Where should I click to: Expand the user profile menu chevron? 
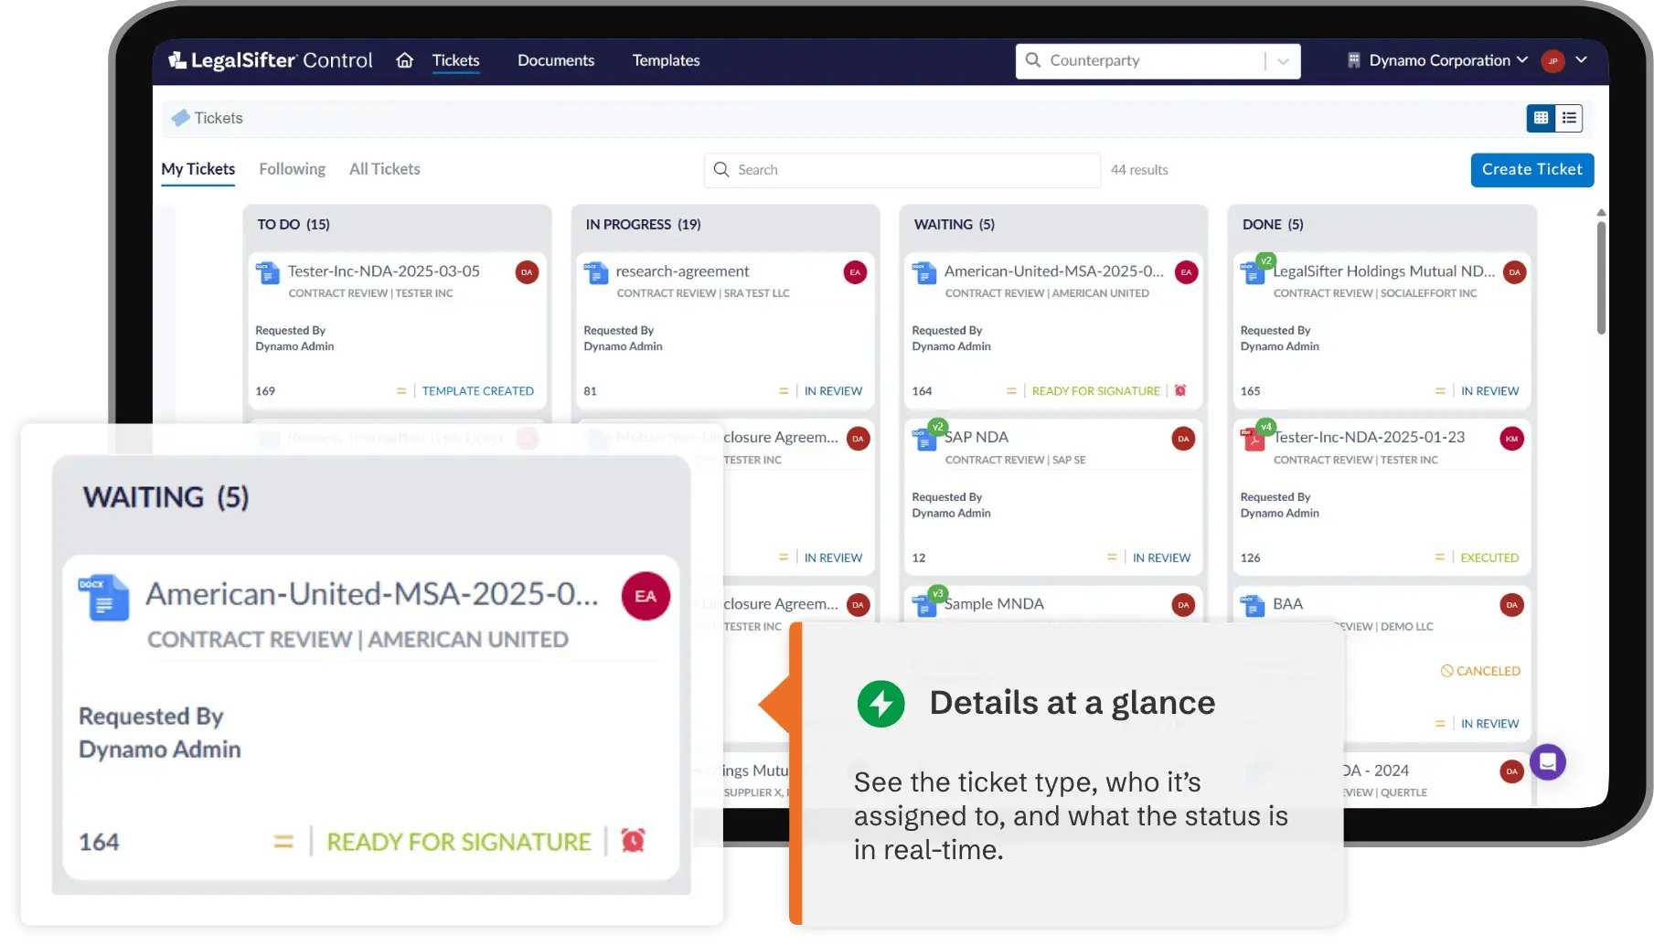(x=1581, y=60)
